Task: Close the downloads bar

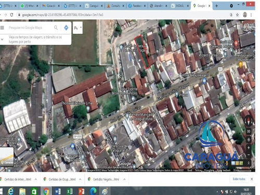Action: pos(252,179)
